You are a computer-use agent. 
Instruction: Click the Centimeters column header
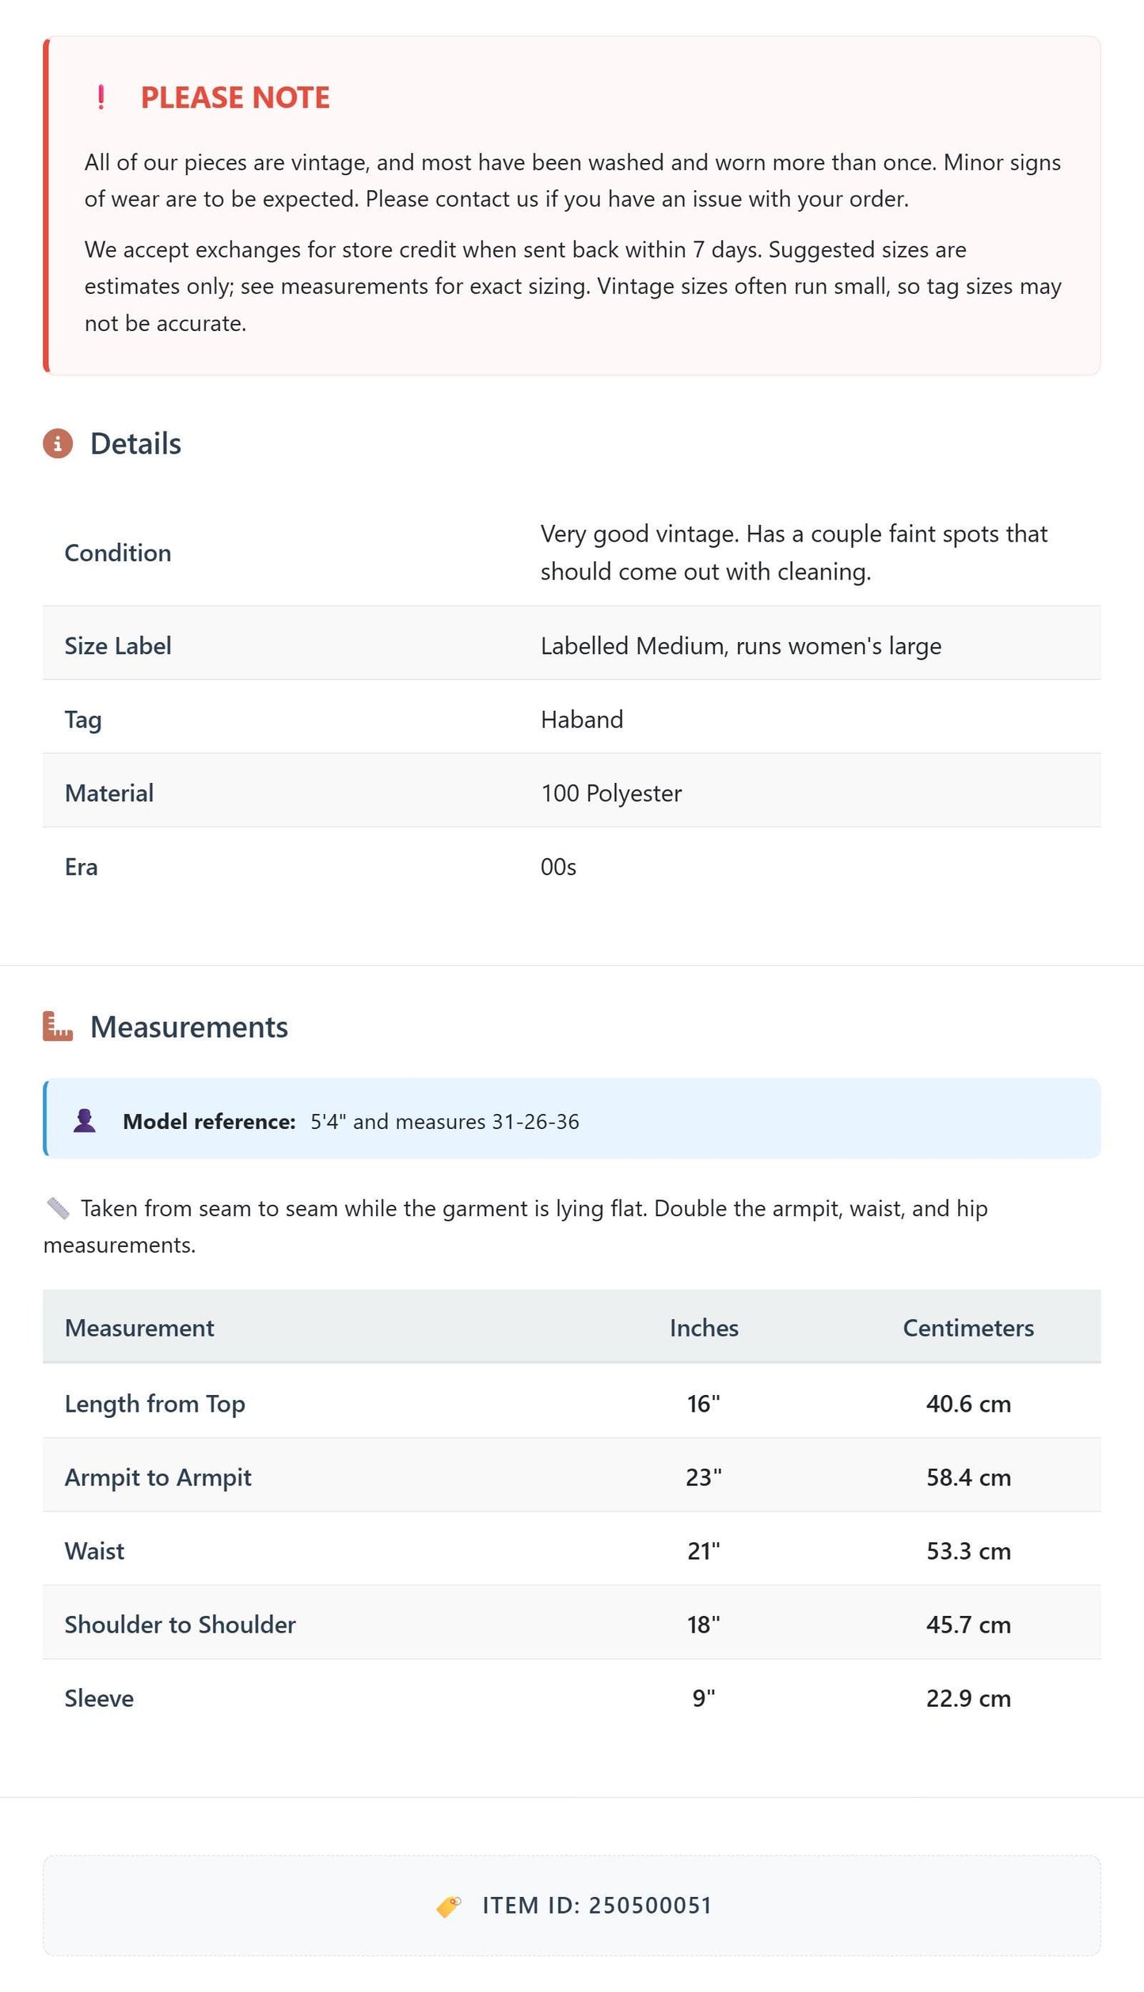(x=968, y=1328)
